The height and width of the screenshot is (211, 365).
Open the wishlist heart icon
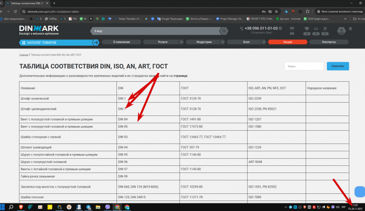(x=307, y=29)
